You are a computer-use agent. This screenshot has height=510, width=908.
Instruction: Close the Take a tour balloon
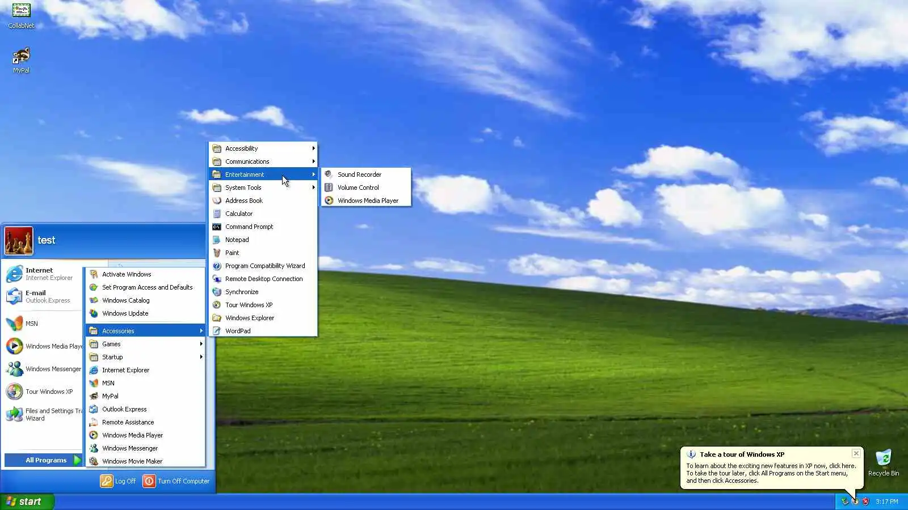(856, 453)
